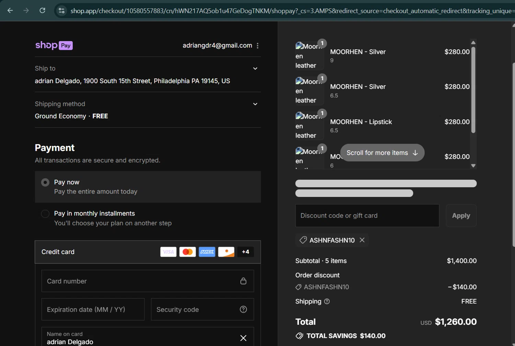The width and height of the screenshot is (515, 346).
Task: Focus the Security code field
Action: [x=203, y=310]
